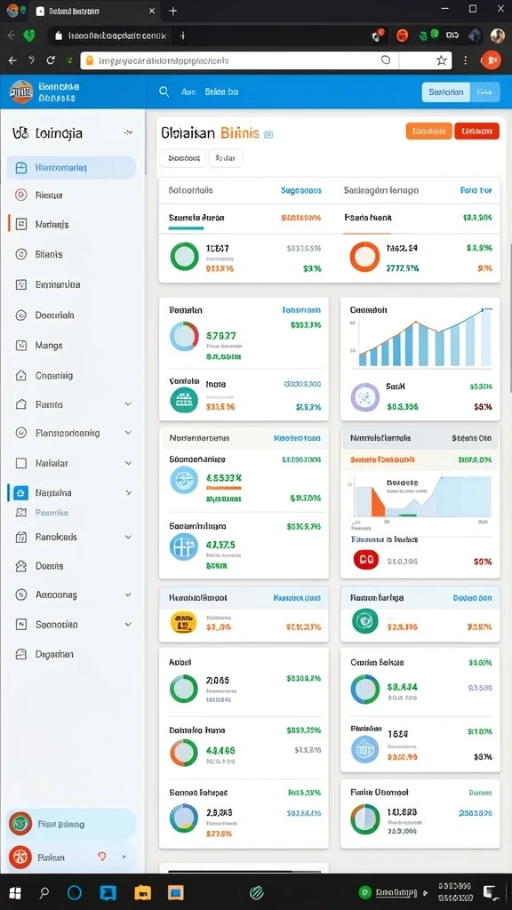Click the red circle icon in the sidebar
The width and height of the screenshot is (512, 910).
[21, 196]
